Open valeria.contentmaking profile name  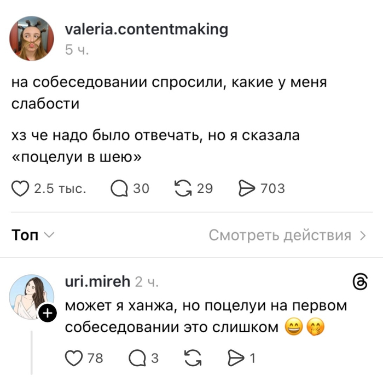coord(147,30)
